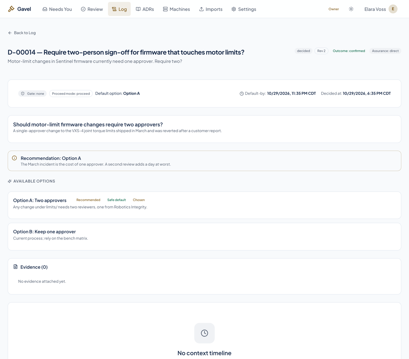Screen dimensions: 409x359
Task: Select the Log tab
Action: click(119, 9)
